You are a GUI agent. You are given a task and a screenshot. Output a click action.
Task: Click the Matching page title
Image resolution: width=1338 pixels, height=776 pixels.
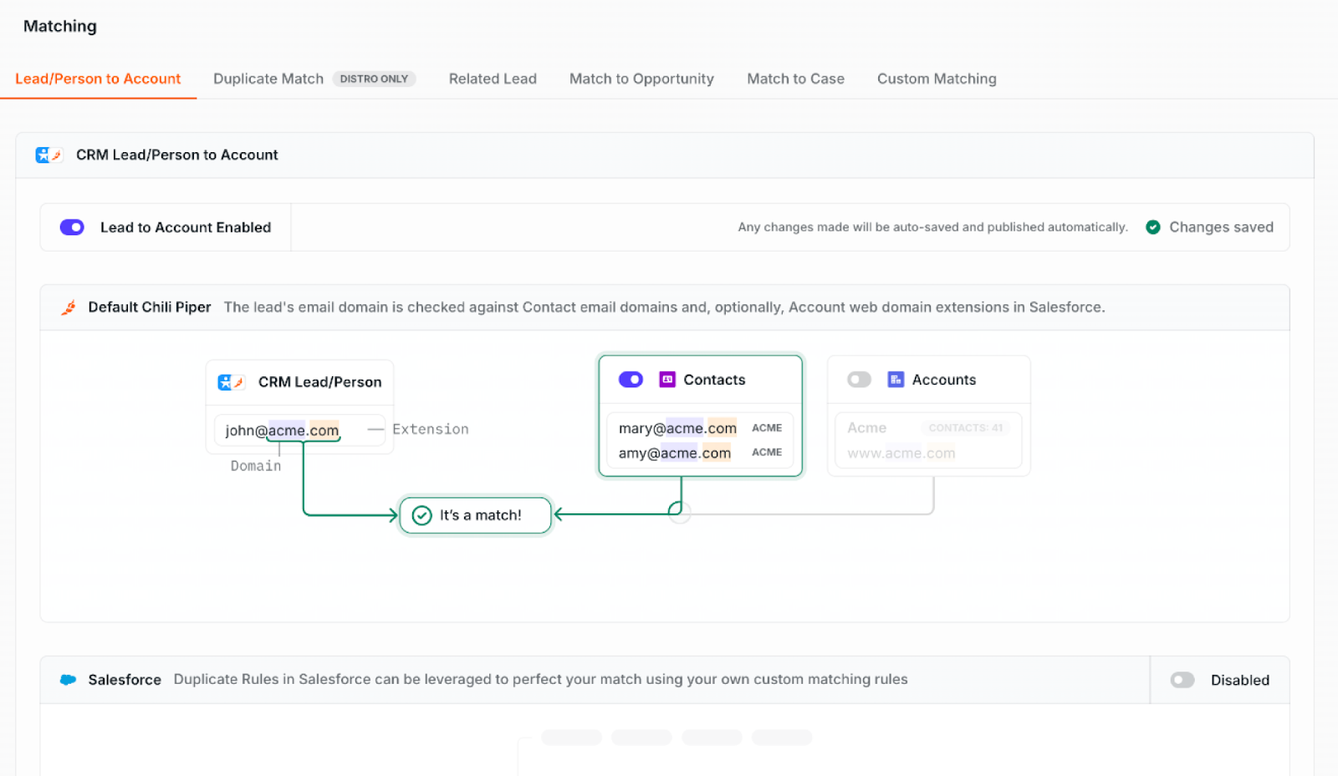coord(60,26)
